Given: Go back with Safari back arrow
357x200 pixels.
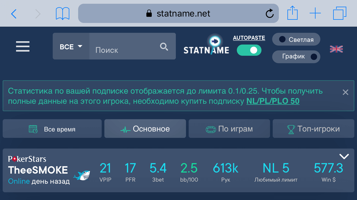Looking at the screenshot, I should click(x=14, y=14).
